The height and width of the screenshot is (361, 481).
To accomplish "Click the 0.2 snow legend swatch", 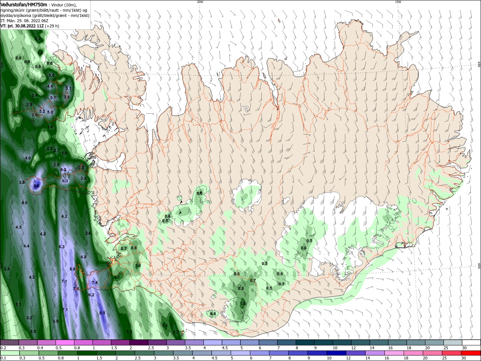I will [9, 343].
